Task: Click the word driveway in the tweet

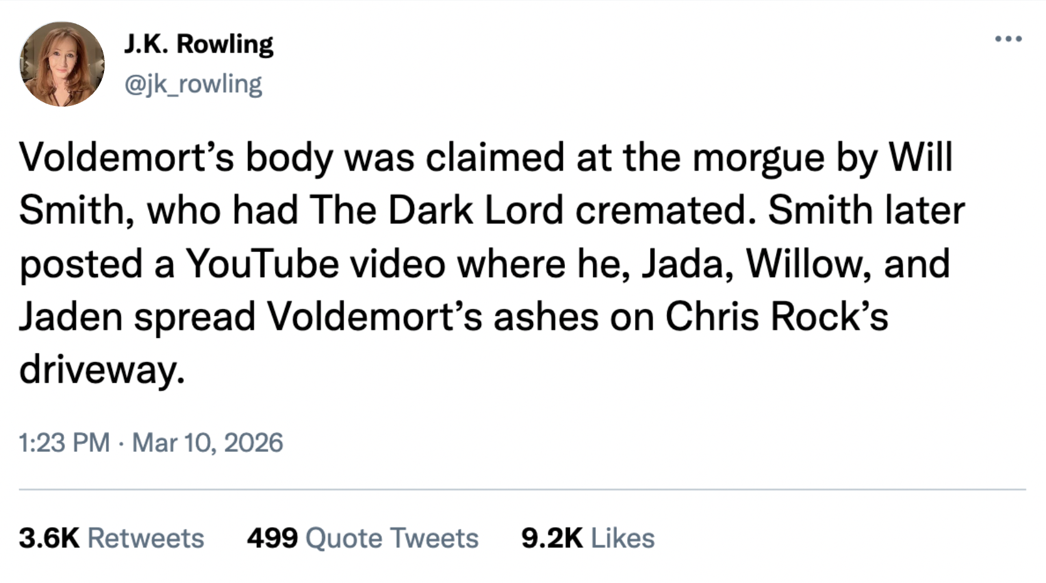Action: coord(101,369)
